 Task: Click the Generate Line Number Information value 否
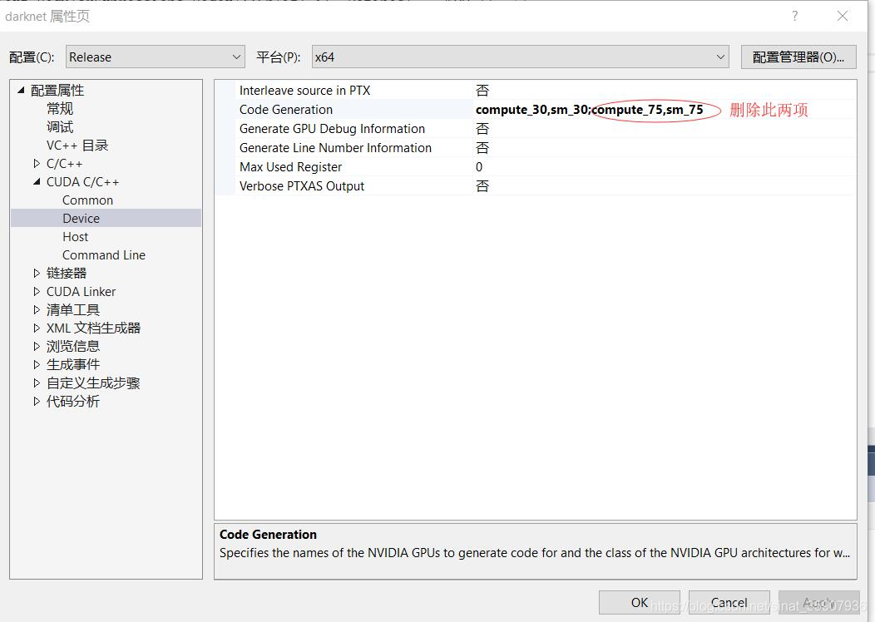[482, 148]
